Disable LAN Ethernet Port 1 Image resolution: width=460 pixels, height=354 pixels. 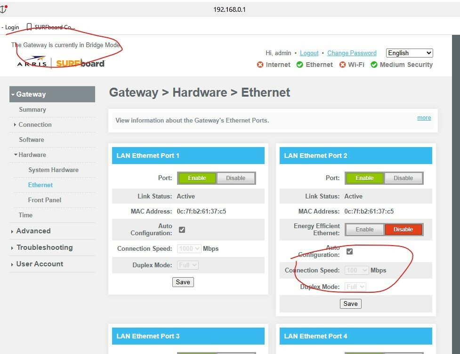click(235, 178)
